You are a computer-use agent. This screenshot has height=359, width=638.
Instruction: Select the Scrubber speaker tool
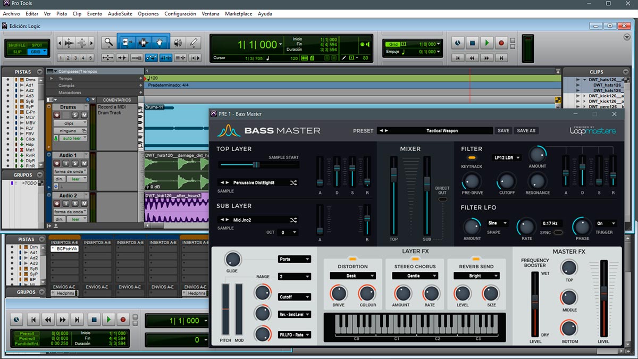(x=178, y=43)
